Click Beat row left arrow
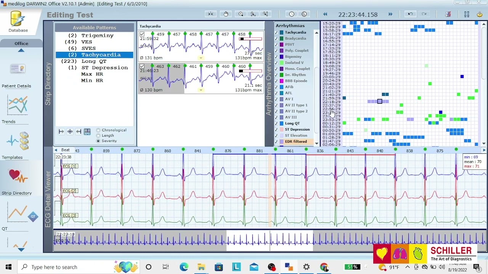The width and height of the screenshot is (488, 274). [x=56, y=150]
